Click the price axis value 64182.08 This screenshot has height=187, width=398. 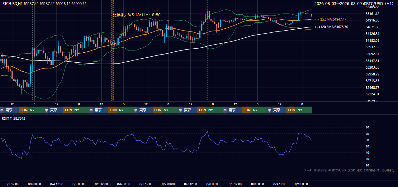click(372, 41)
